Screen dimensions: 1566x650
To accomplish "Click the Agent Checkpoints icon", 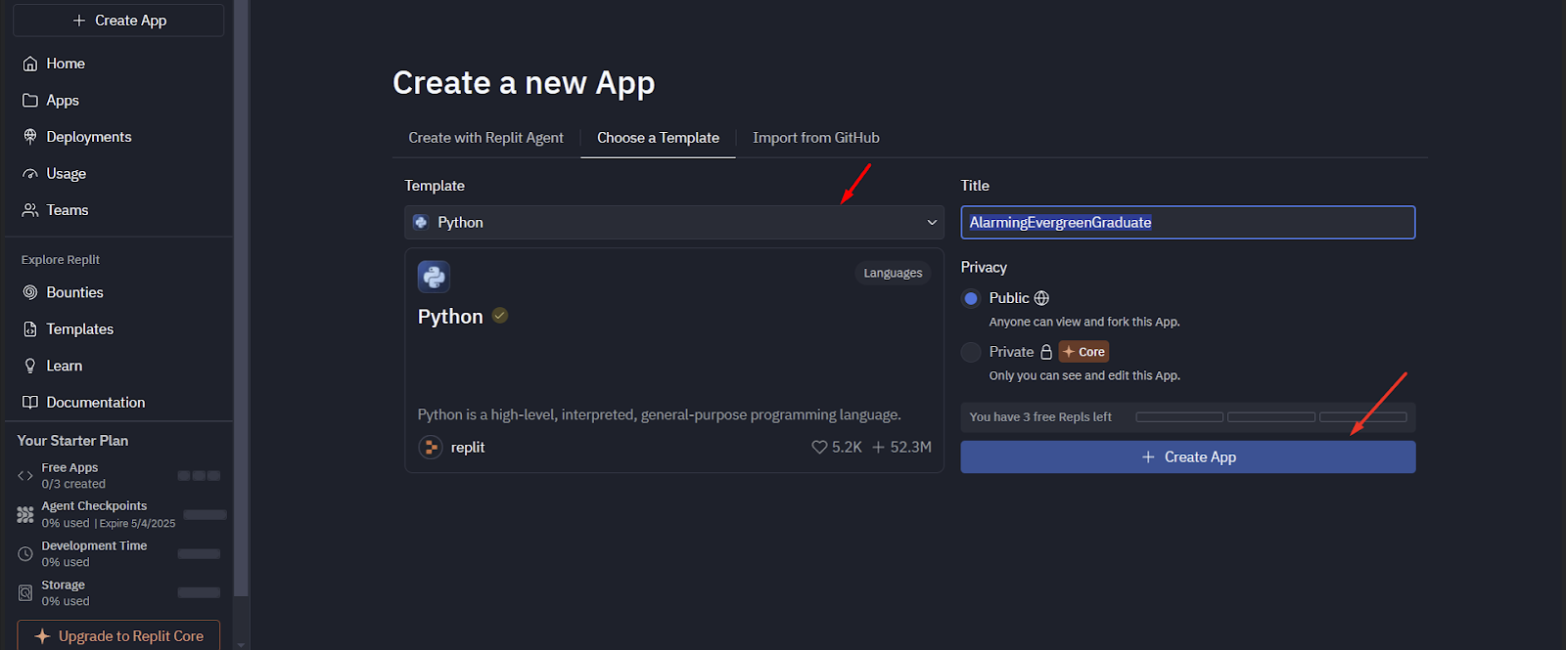I will pos(25,514).
